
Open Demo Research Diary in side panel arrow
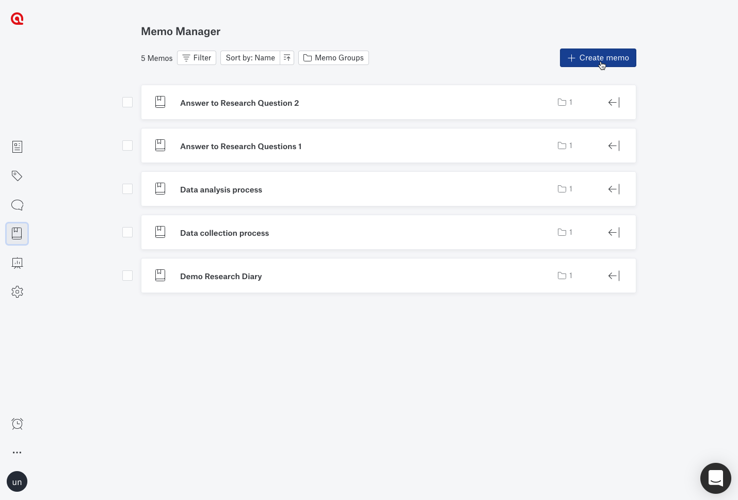tap(613, 276)
